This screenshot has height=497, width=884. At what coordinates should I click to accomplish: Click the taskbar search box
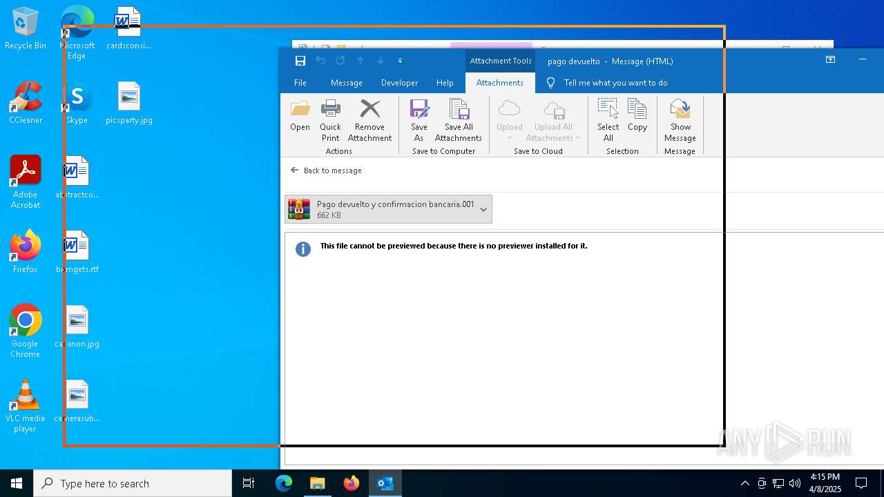coord(133,483)
